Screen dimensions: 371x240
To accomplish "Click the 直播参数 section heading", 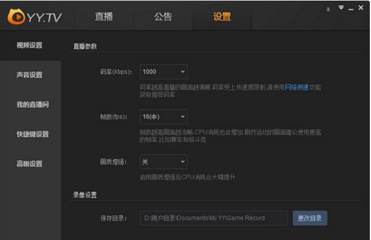I will pyautogui.click(x=85, y=46).
